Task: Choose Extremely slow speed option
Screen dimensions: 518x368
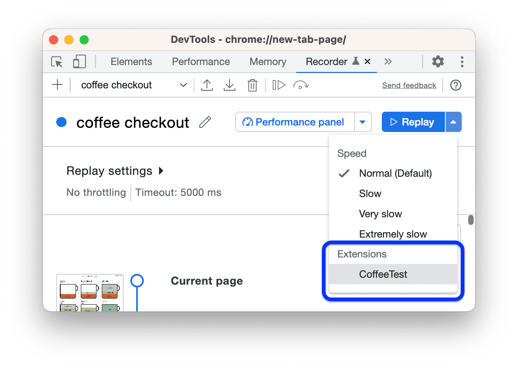Action: point(393,234)
